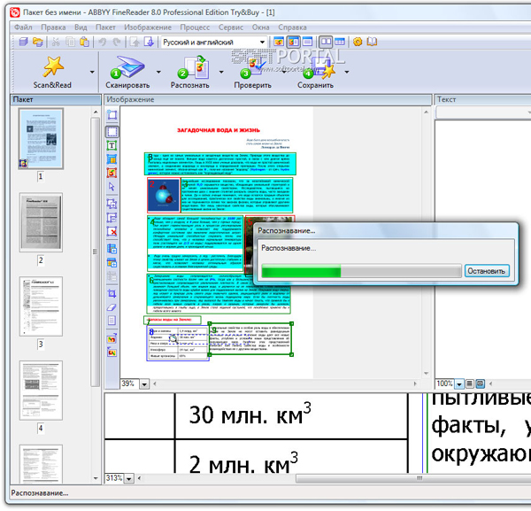This screenshot has height=511, width=531.
Task: Click the Scan&Read wizard star icon
Action: click(x=53, y=66)
